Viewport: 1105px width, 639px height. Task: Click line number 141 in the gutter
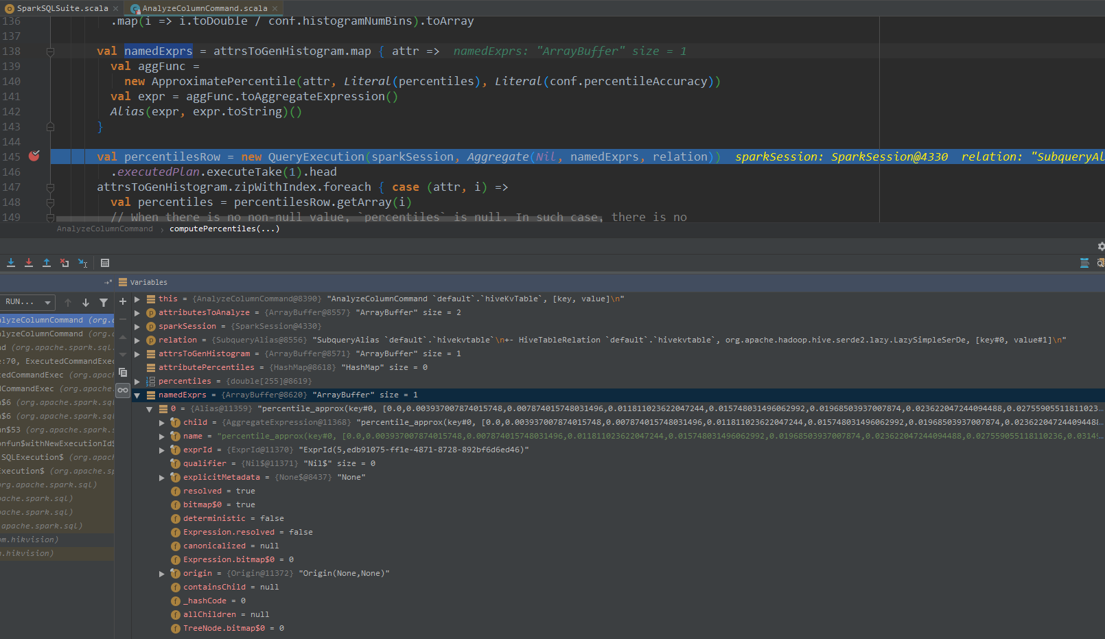[12, 97]
